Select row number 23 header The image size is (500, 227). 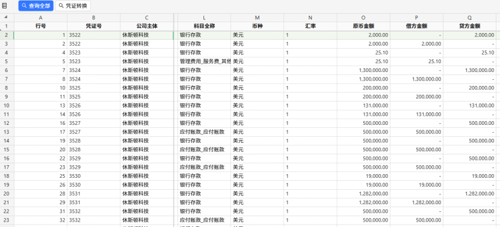coord(7,220)
